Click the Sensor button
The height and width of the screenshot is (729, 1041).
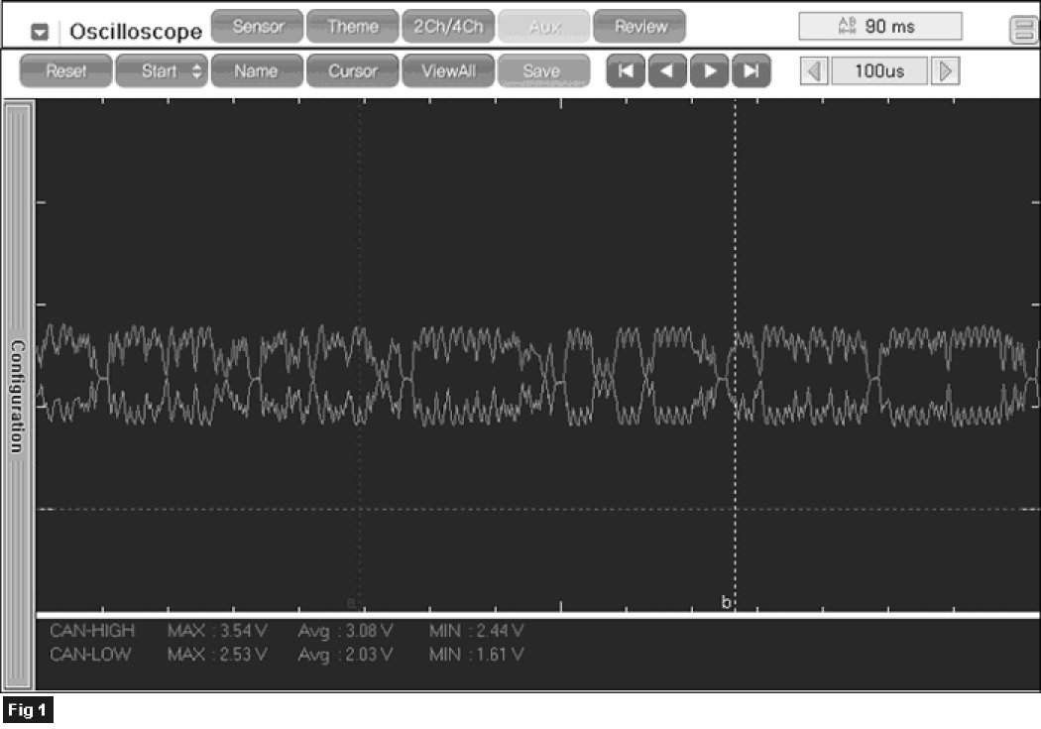click(257, 27)
